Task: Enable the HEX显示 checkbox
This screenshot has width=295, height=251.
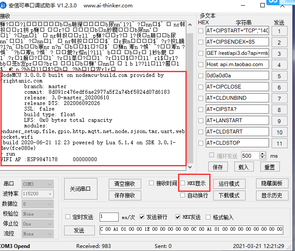Action: tap(182, 183)
